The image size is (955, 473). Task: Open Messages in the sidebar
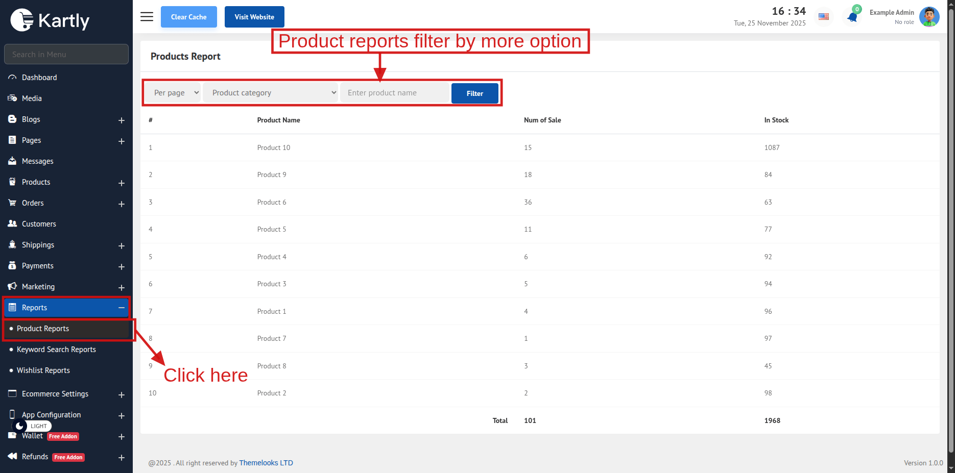click(x=37, y=161)
